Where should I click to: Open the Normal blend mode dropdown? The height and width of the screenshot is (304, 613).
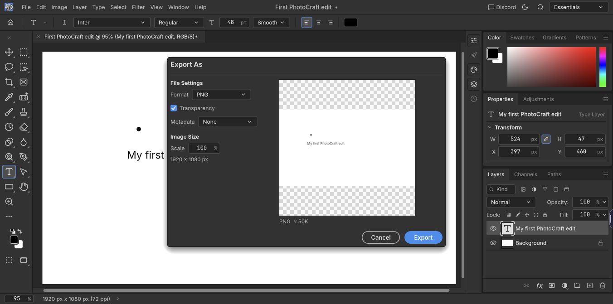(x=511, y=202)
